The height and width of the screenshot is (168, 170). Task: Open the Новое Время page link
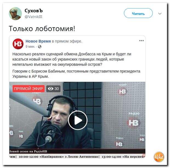(38, 41)
